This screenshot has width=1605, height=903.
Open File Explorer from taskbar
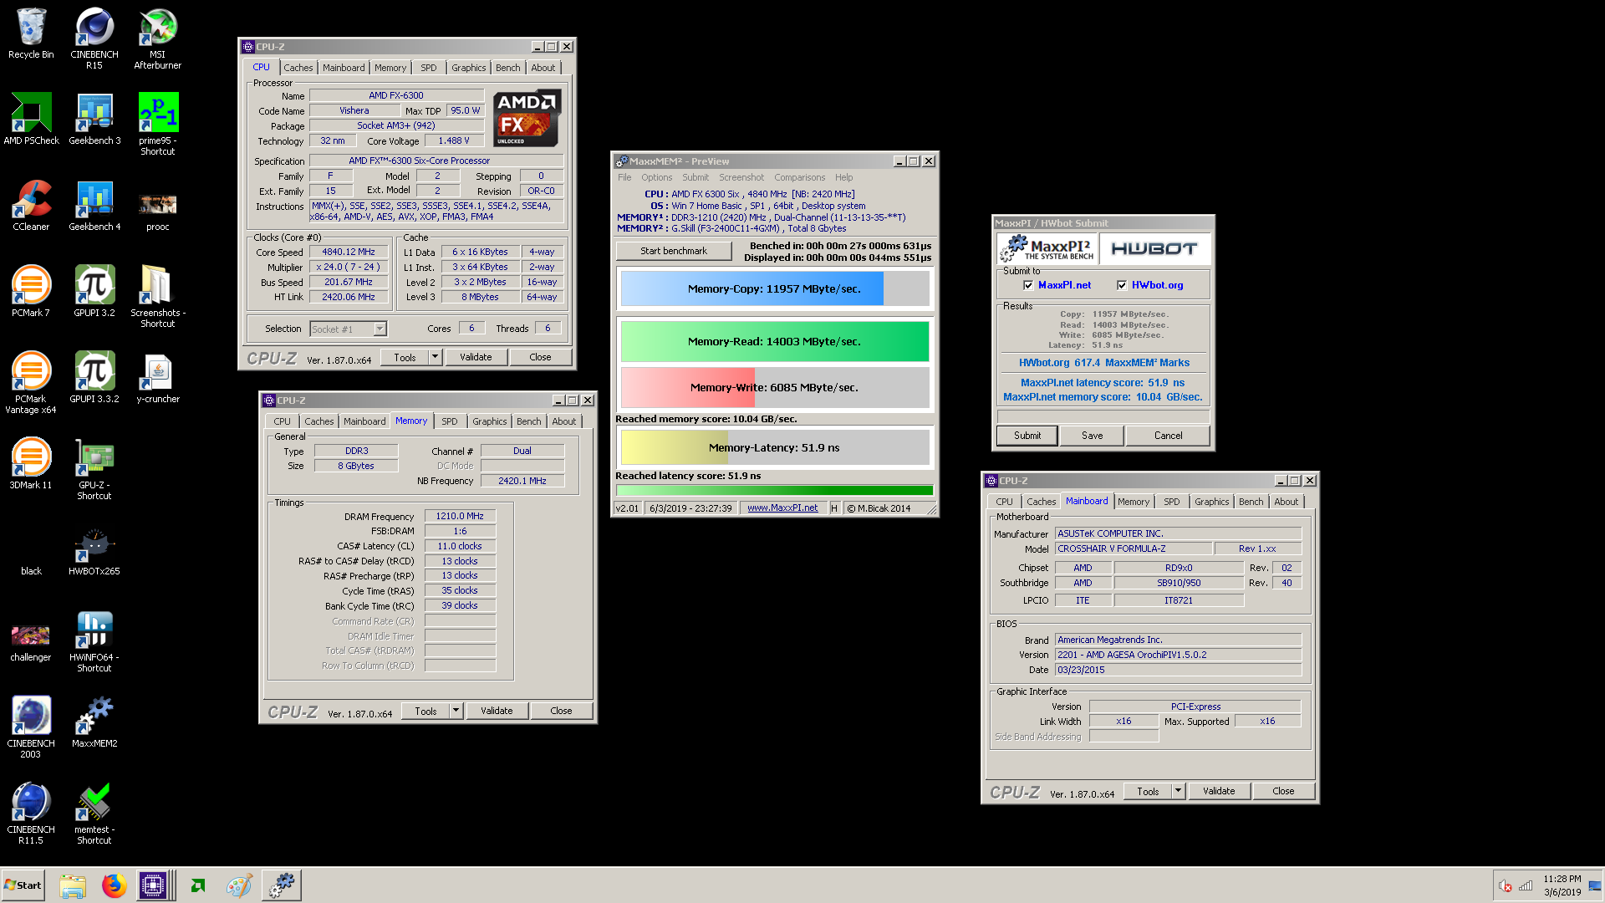73,885
